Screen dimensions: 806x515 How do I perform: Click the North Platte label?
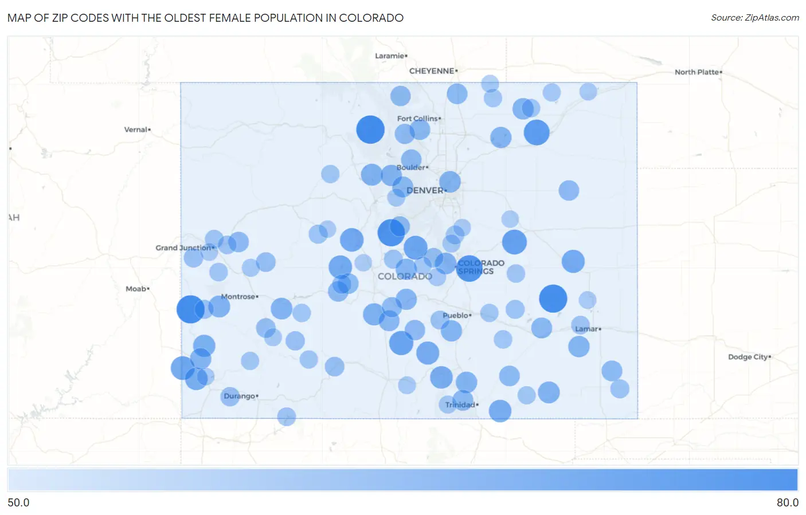point(698,72)
